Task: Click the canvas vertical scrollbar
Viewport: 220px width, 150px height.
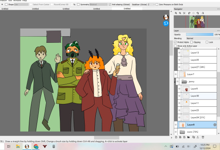Action: point(171,48)
